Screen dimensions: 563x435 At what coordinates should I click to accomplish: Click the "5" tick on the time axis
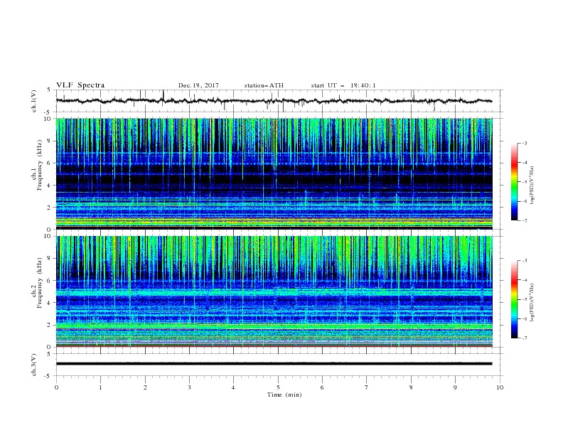tap(278, 387)
